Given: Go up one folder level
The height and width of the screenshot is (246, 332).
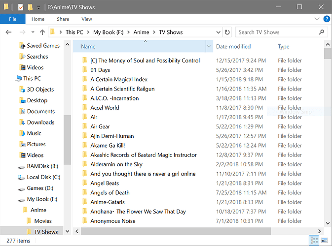Looking at the screenshot, I should point(42,32).
